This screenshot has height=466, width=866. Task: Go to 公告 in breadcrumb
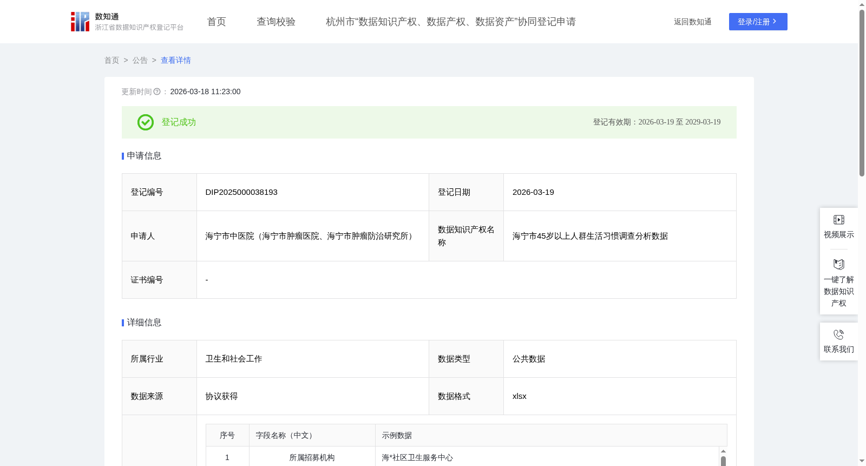[140, 61]
